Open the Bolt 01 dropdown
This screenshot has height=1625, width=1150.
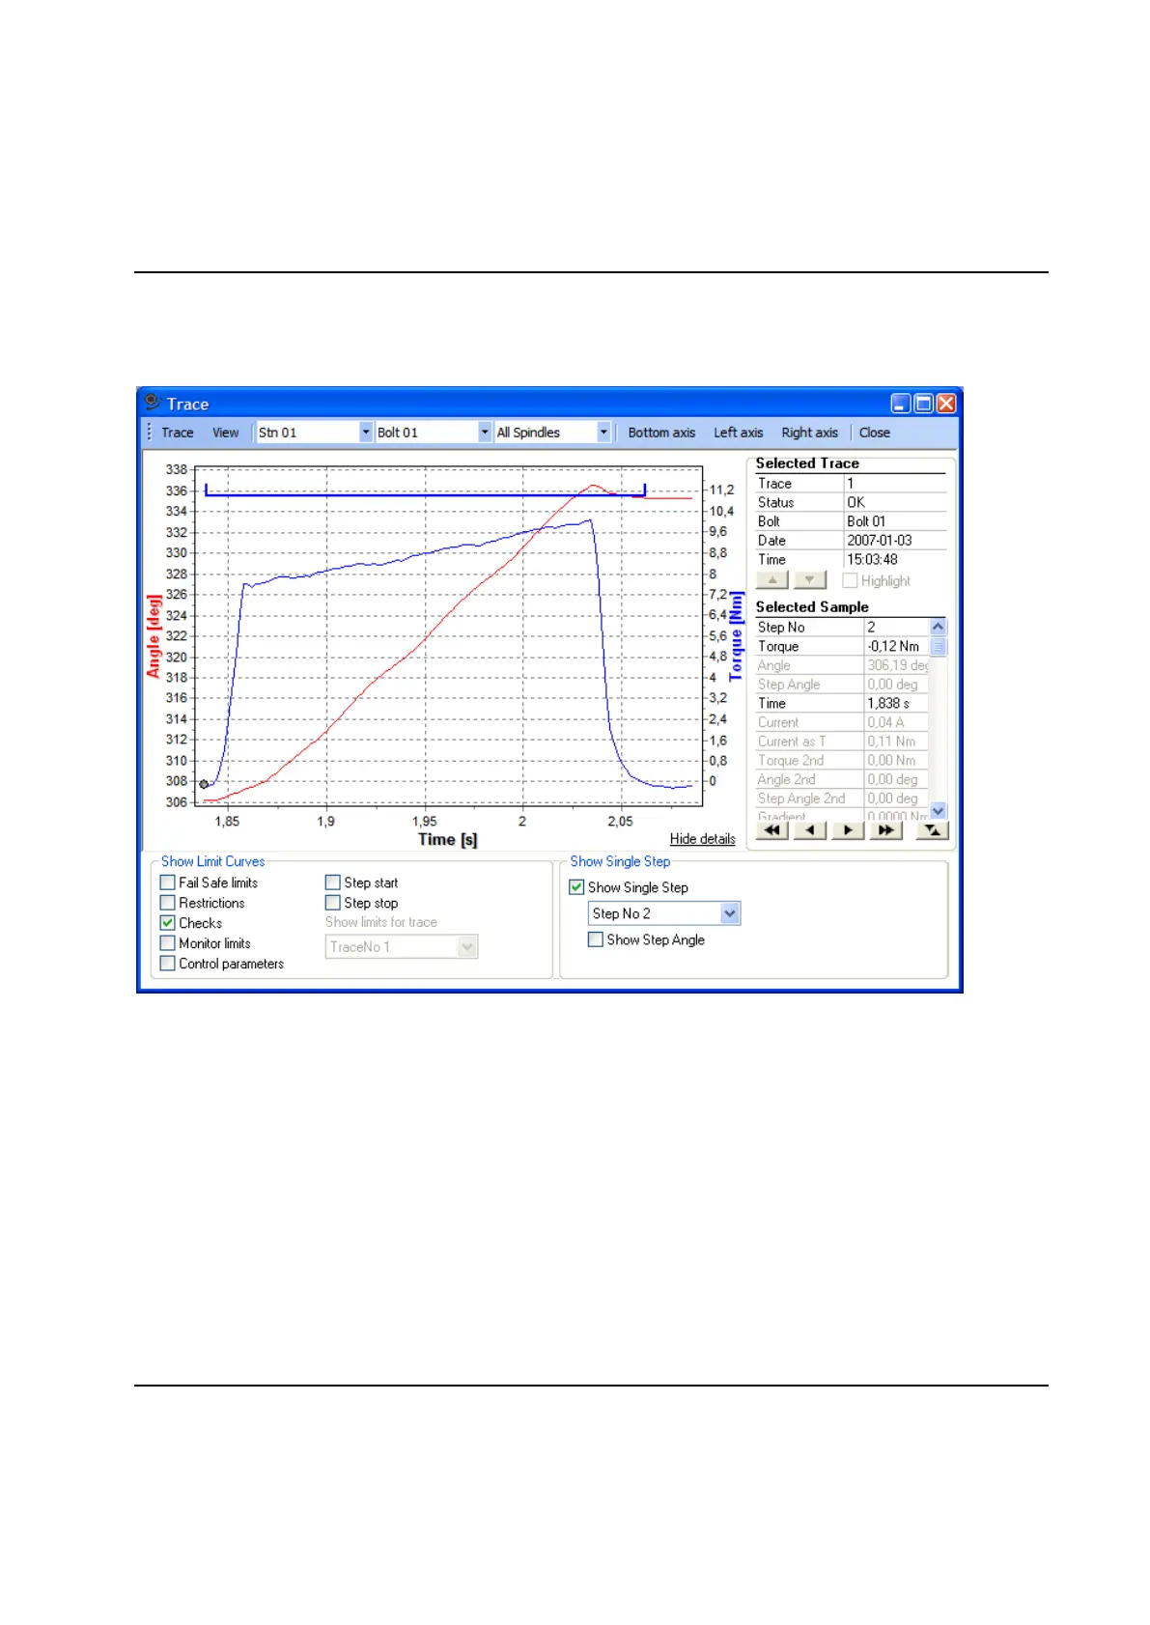(485, 433)
